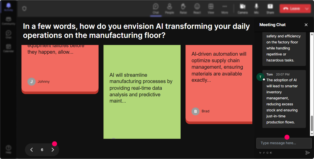Click the chat scrollbar down arrow
Image resolution: width=314 pixels, height=159 pixels.
[312, 134]
